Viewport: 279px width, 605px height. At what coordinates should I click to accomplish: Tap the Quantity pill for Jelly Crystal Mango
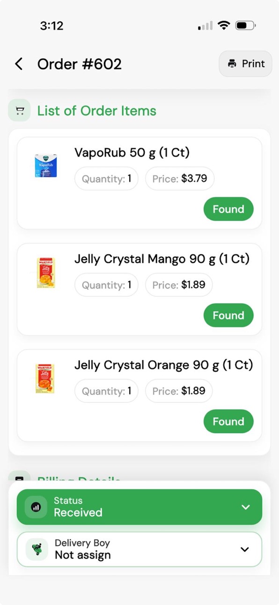click(x=106, y=285)
